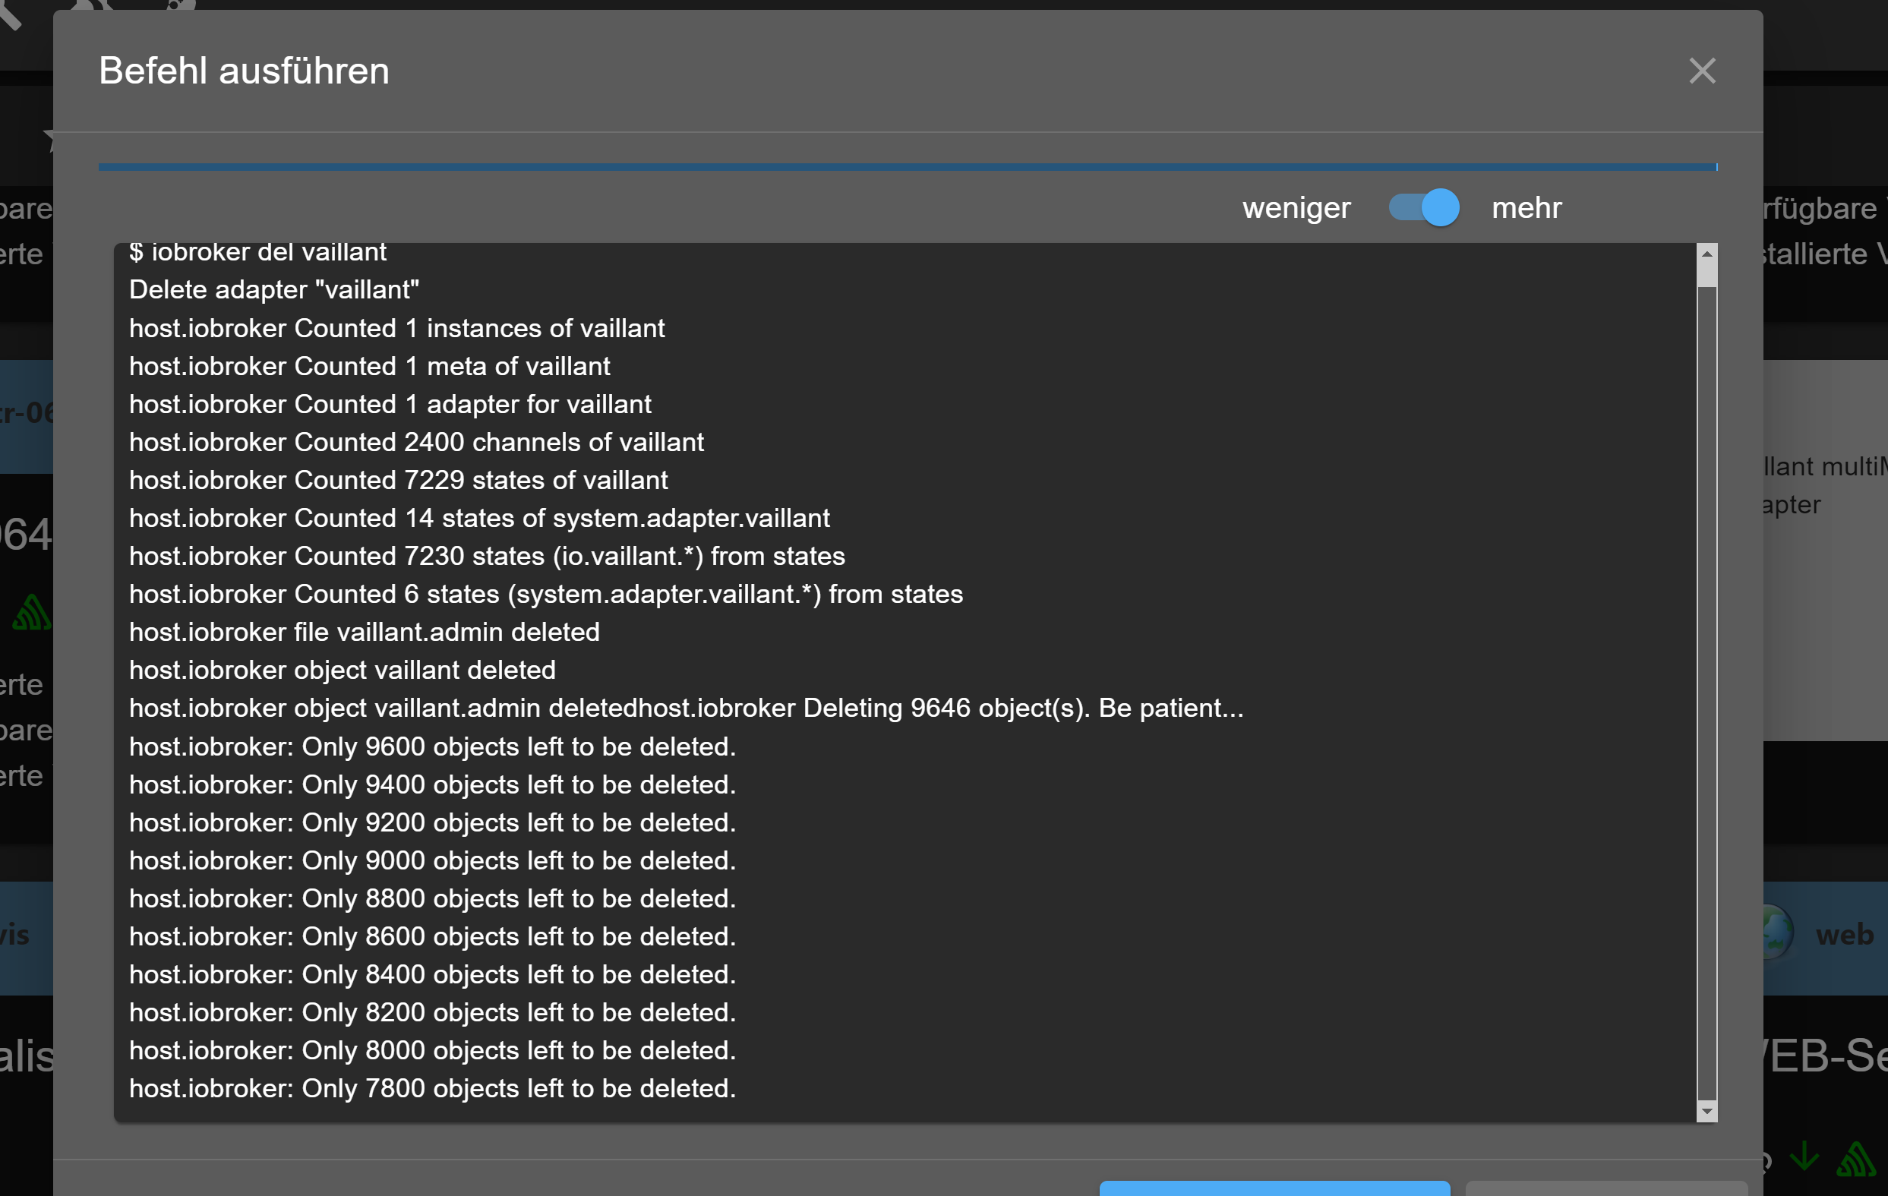Click the log scrollbar thumb
The height and width of the screenshot is (1196, 1888).
click(1707, 276)
